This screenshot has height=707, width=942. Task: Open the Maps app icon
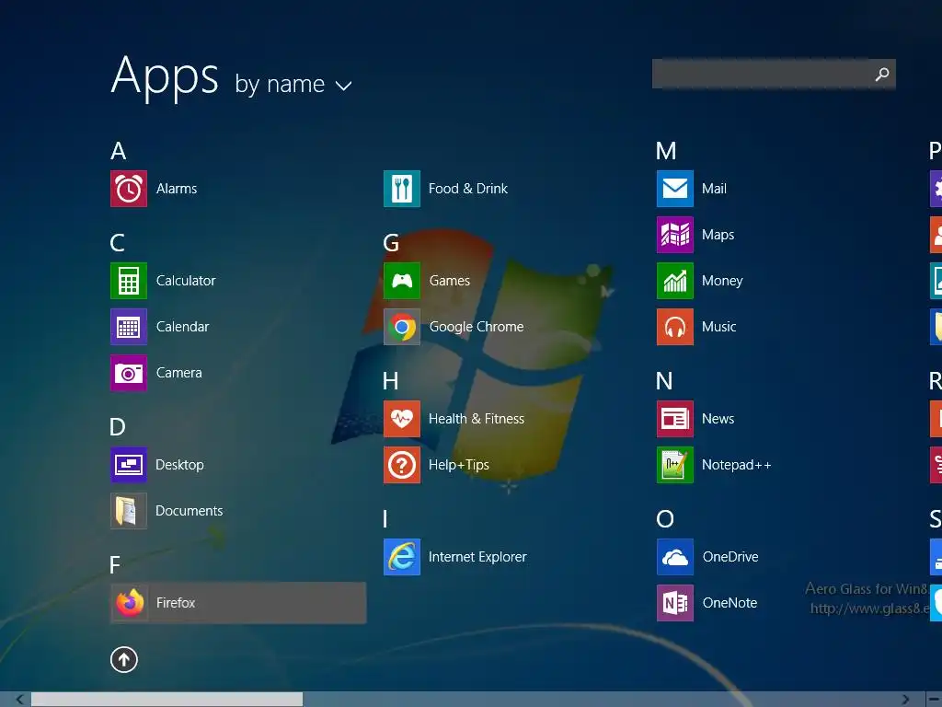tap(675, 235)
